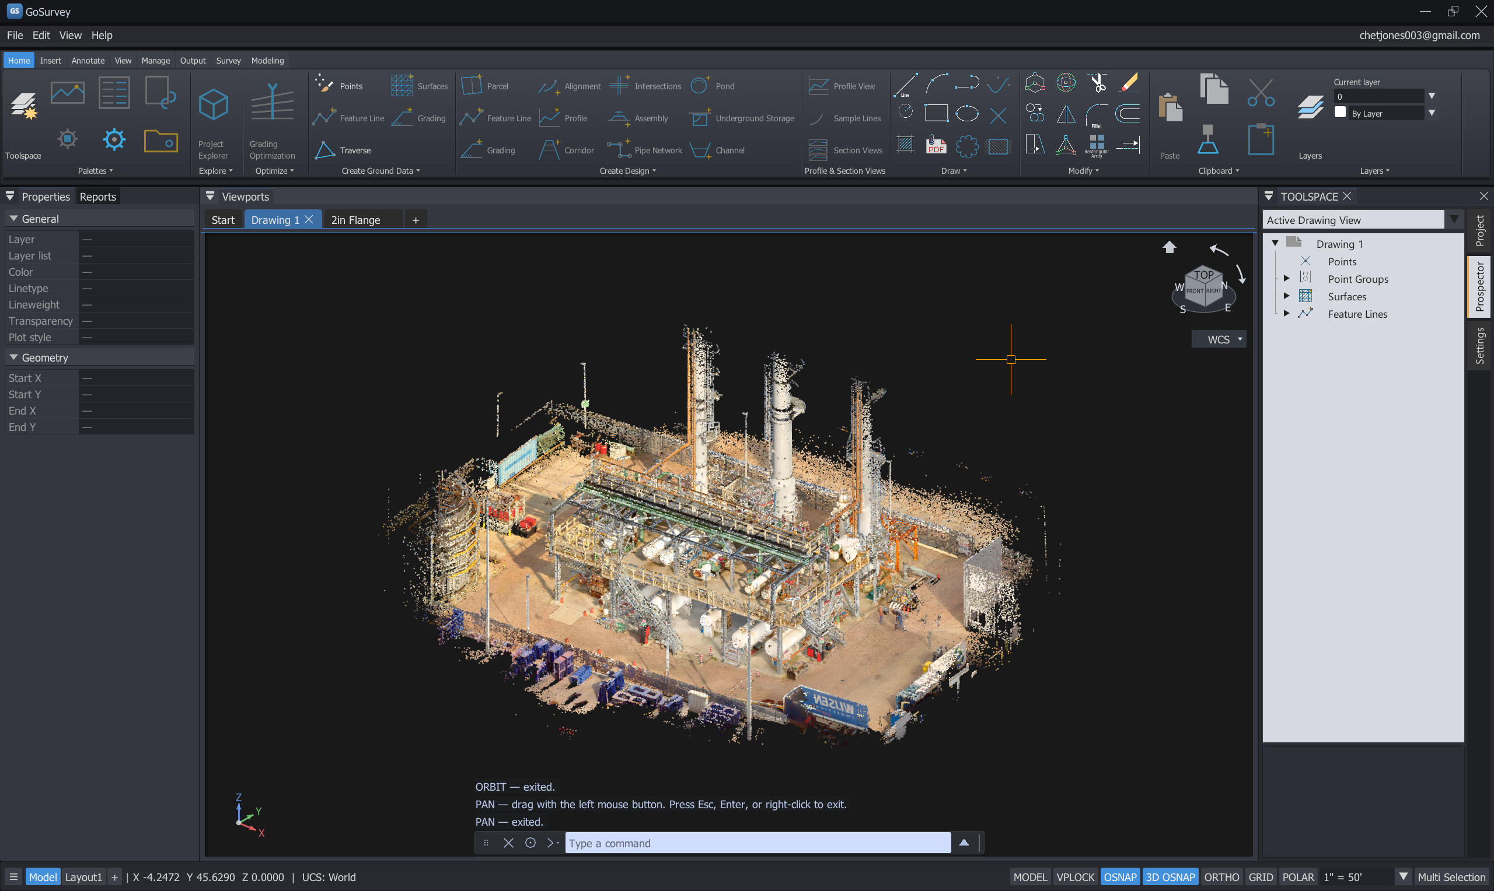1494x891 pixels.
Task: Select the Line draw tool
Action: [x=905, y=85]
